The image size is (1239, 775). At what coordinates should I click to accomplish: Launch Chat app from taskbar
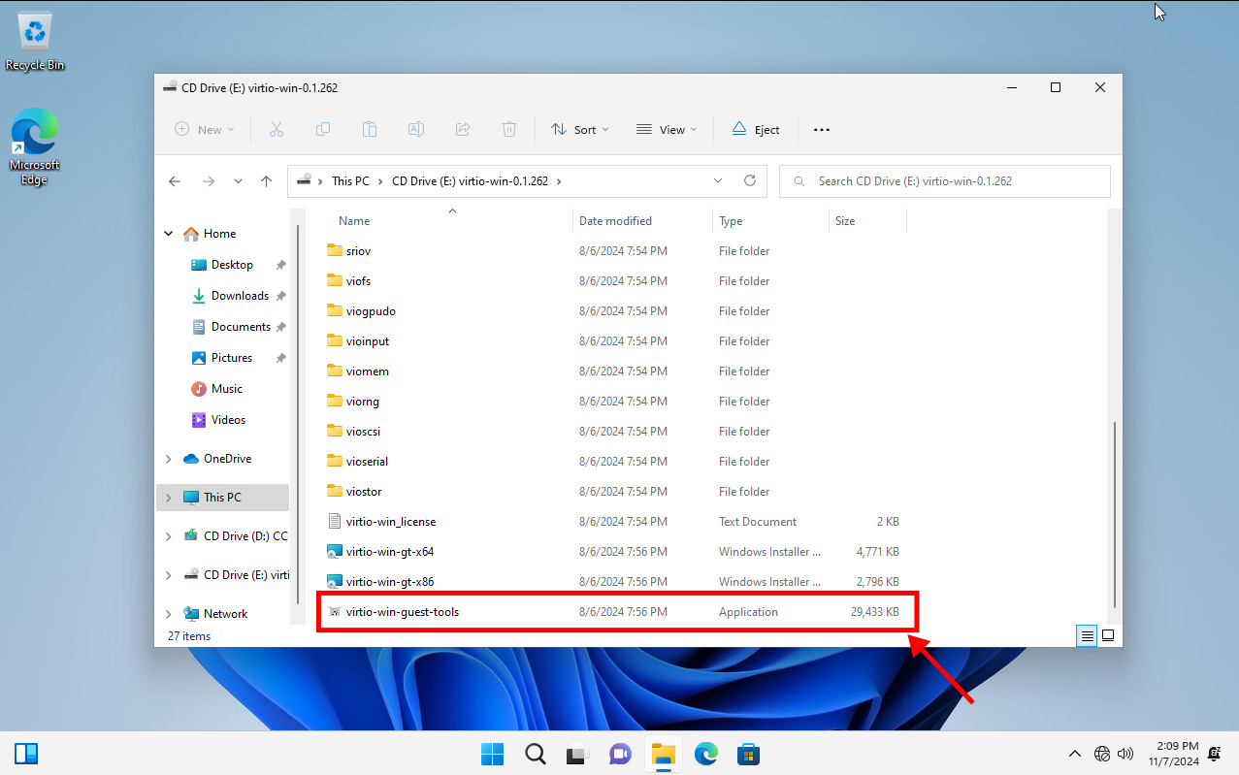[620, 754]
